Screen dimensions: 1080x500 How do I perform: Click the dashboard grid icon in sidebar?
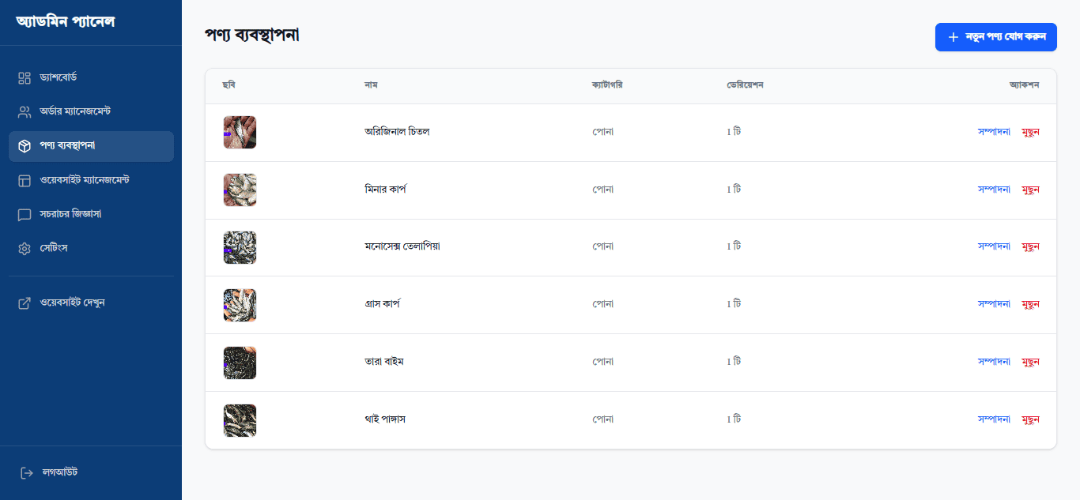(x=25, y=77)
